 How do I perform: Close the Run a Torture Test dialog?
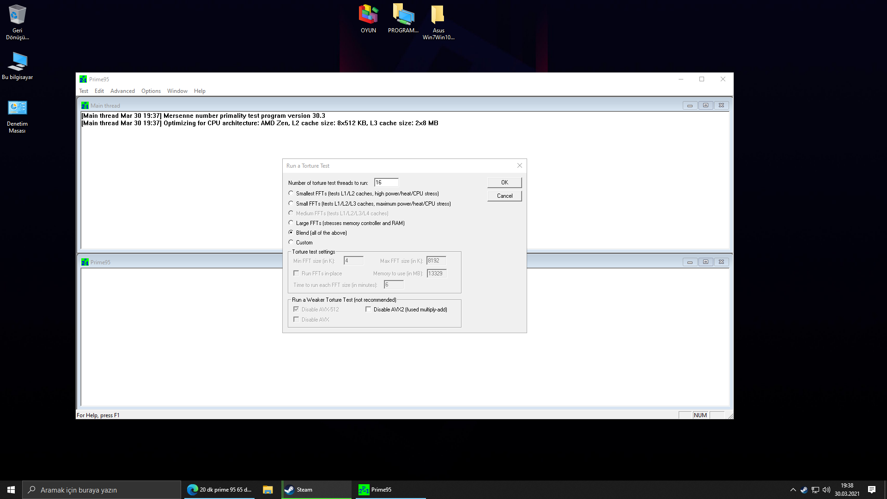pyautogui.click(x=519, y=166)
